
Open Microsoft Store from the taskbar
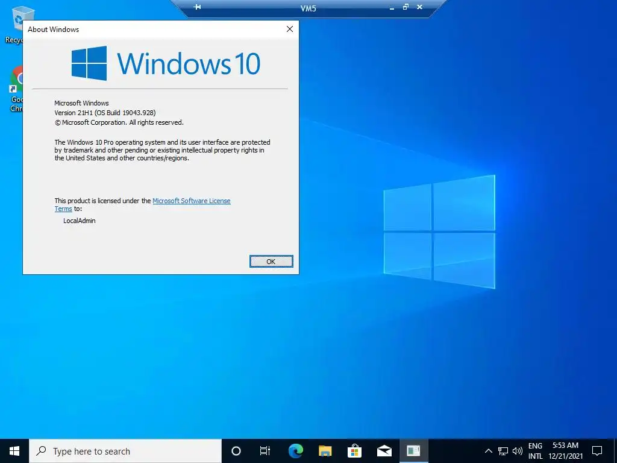[354, 451]
